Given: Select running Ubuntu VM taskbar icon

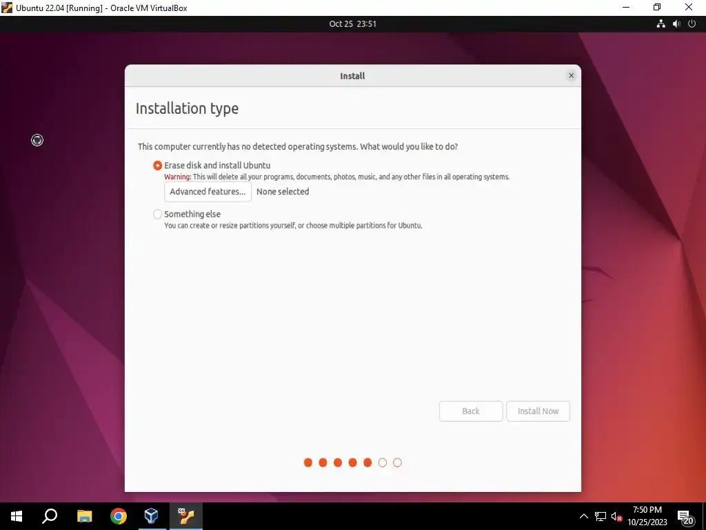Looking at the screenshot, I should (x=186, y=516).
